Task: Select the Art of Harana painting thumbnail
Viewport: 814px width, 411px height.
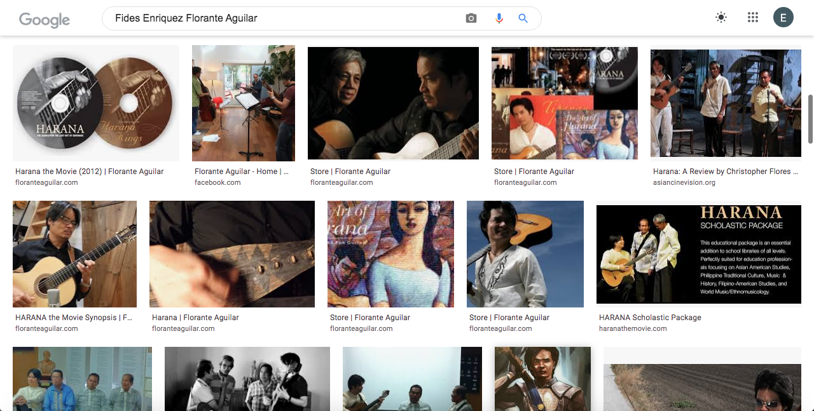Action: tap(390, 254)
